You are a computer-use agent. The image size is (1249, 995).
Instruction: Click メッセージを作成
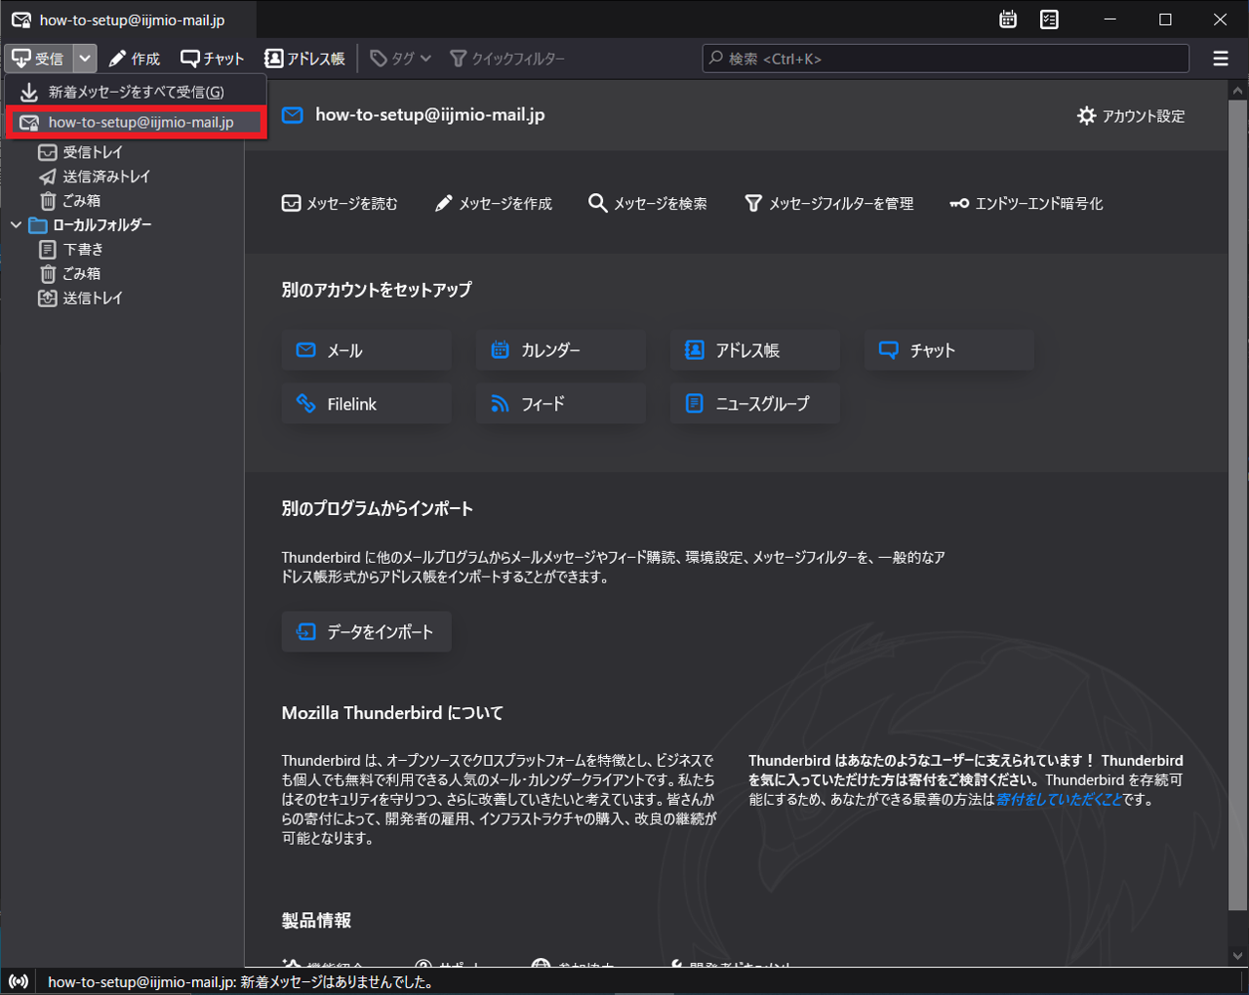493,203
